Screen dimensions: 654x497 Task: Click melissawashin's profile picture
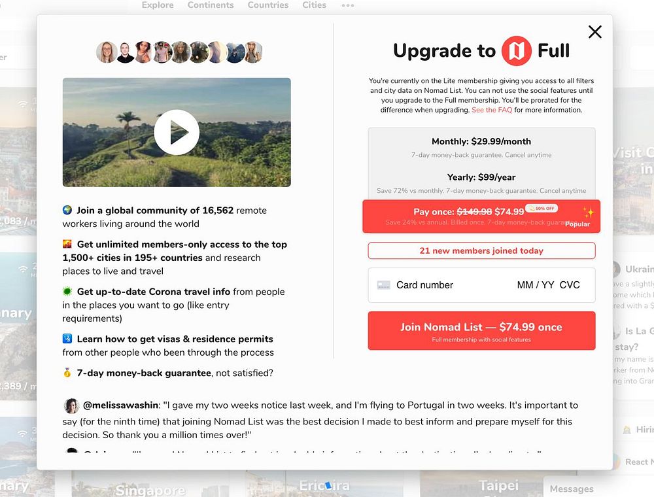[71, 405]
